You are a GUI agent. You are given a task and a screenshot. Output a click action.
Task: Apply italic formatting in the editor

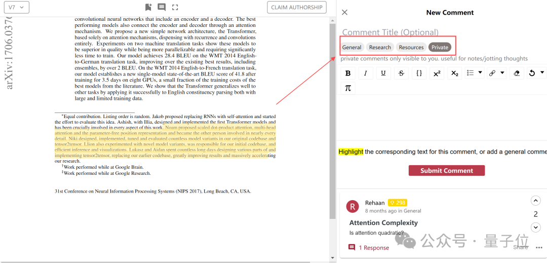[366, 73]
